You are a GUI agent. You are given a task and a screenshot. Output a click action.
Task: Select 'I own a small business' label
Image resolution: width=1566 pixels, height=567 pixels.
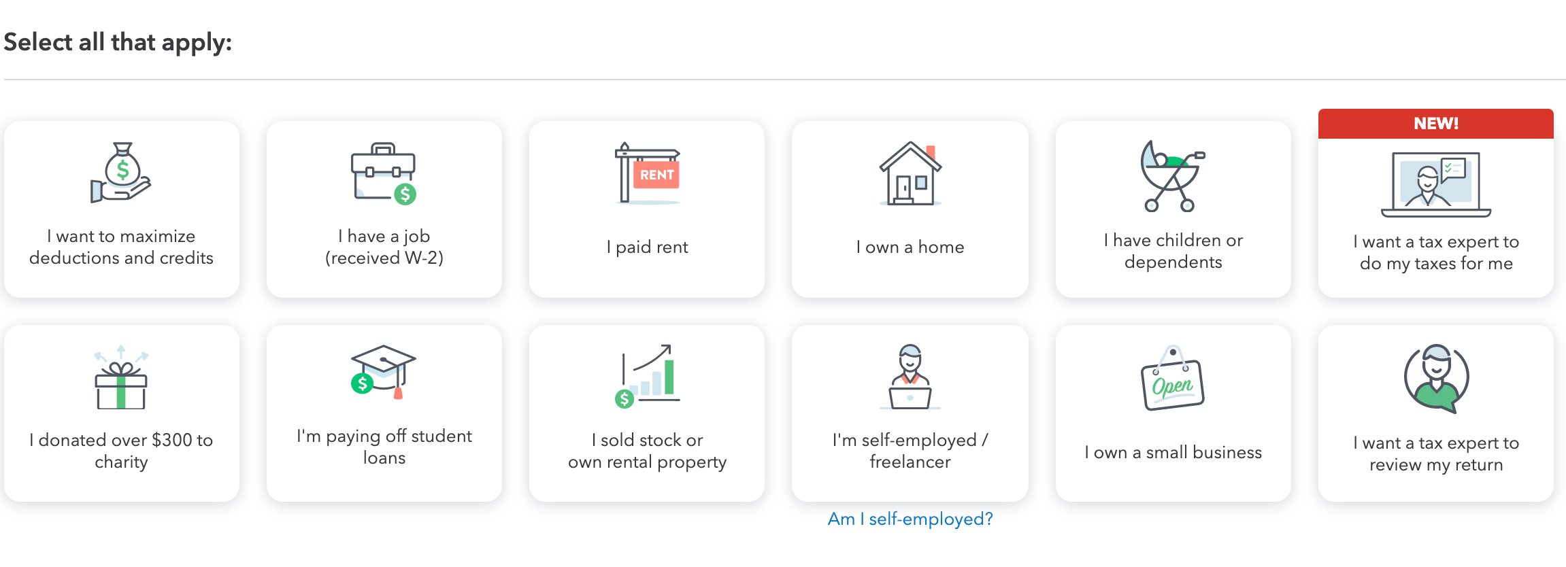(1173, 452)
